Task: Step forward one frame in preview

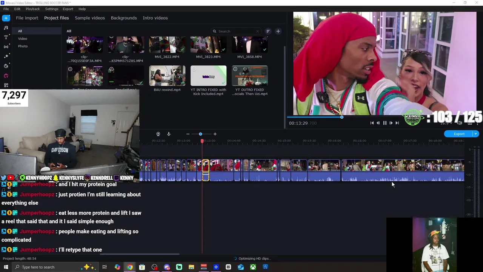Action: tap(391, 123)
